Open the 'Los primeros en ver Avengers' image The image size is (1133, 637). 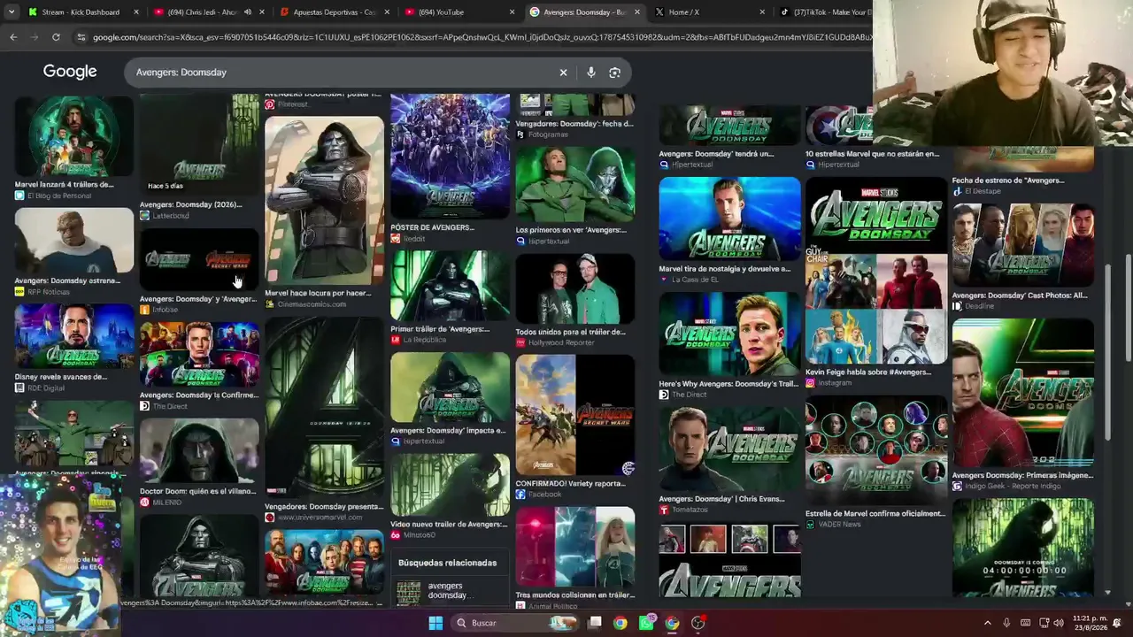point(575,184)
